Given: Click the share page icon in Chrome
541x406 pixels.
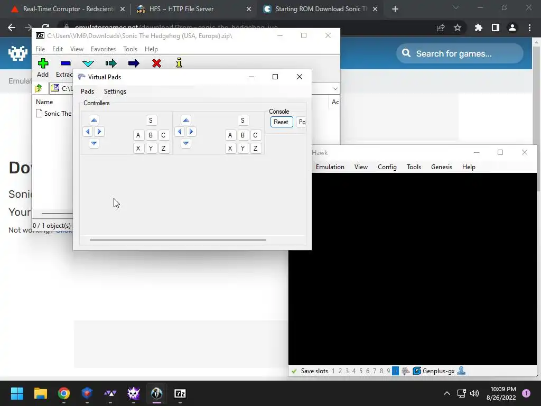Looking at the screenshot, I should (441, 27).
